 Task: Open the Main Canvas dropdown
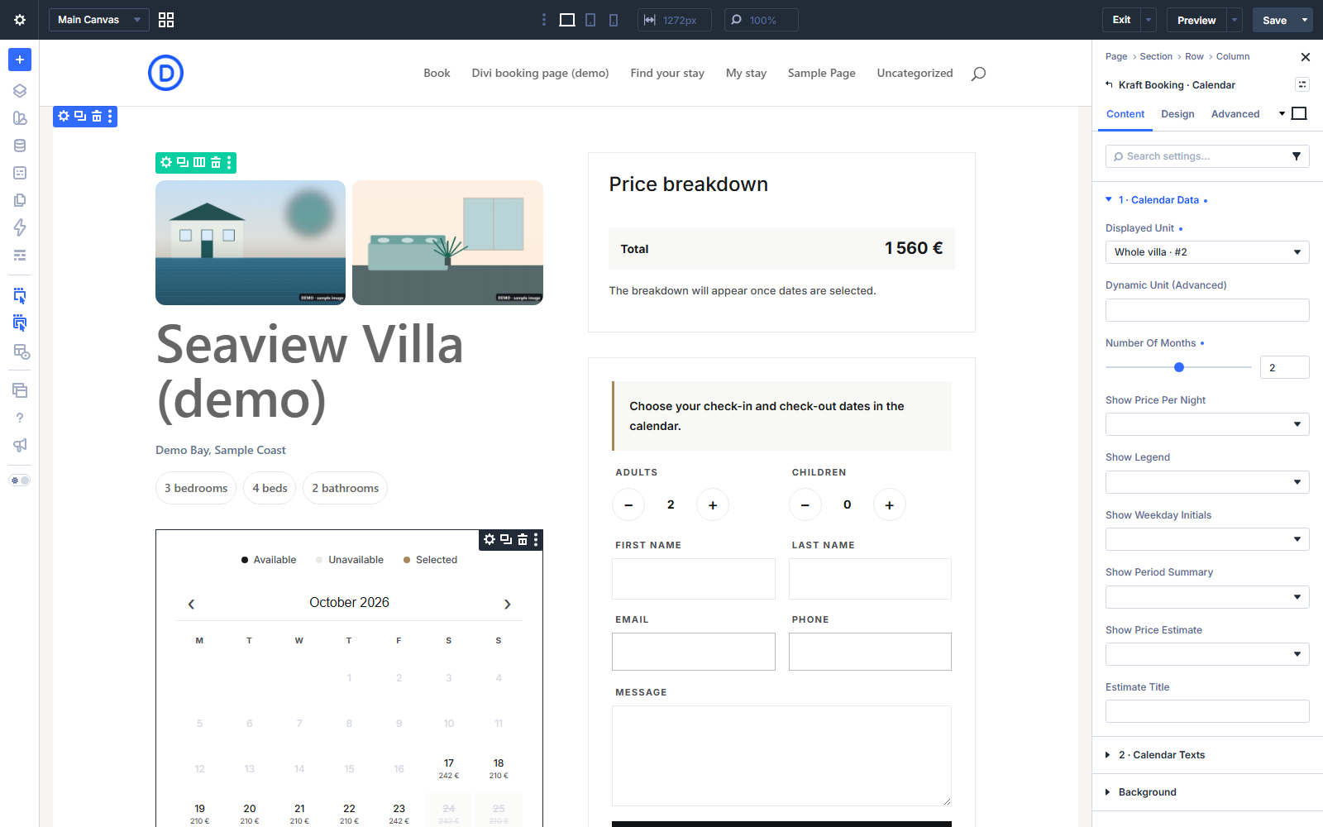(99, 20)
